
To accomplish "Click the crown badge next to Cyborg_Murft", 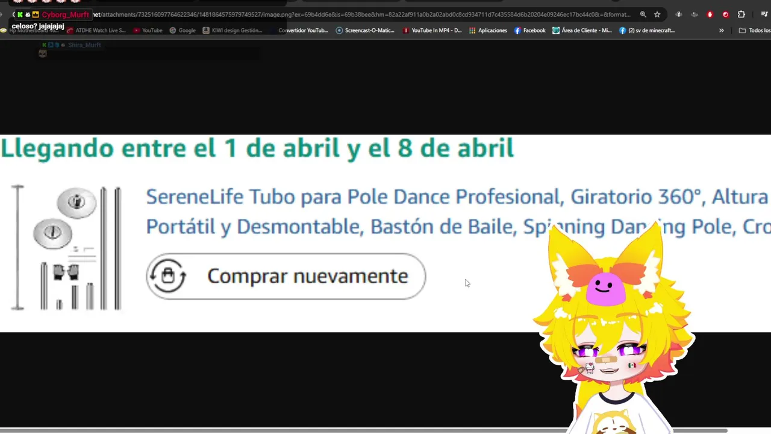I will pos(36,14).
